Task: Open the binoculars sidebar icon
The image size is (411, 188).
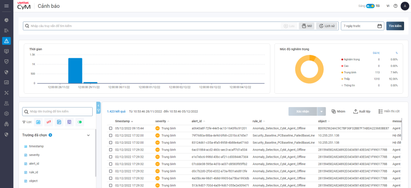Action: [6, 124]
